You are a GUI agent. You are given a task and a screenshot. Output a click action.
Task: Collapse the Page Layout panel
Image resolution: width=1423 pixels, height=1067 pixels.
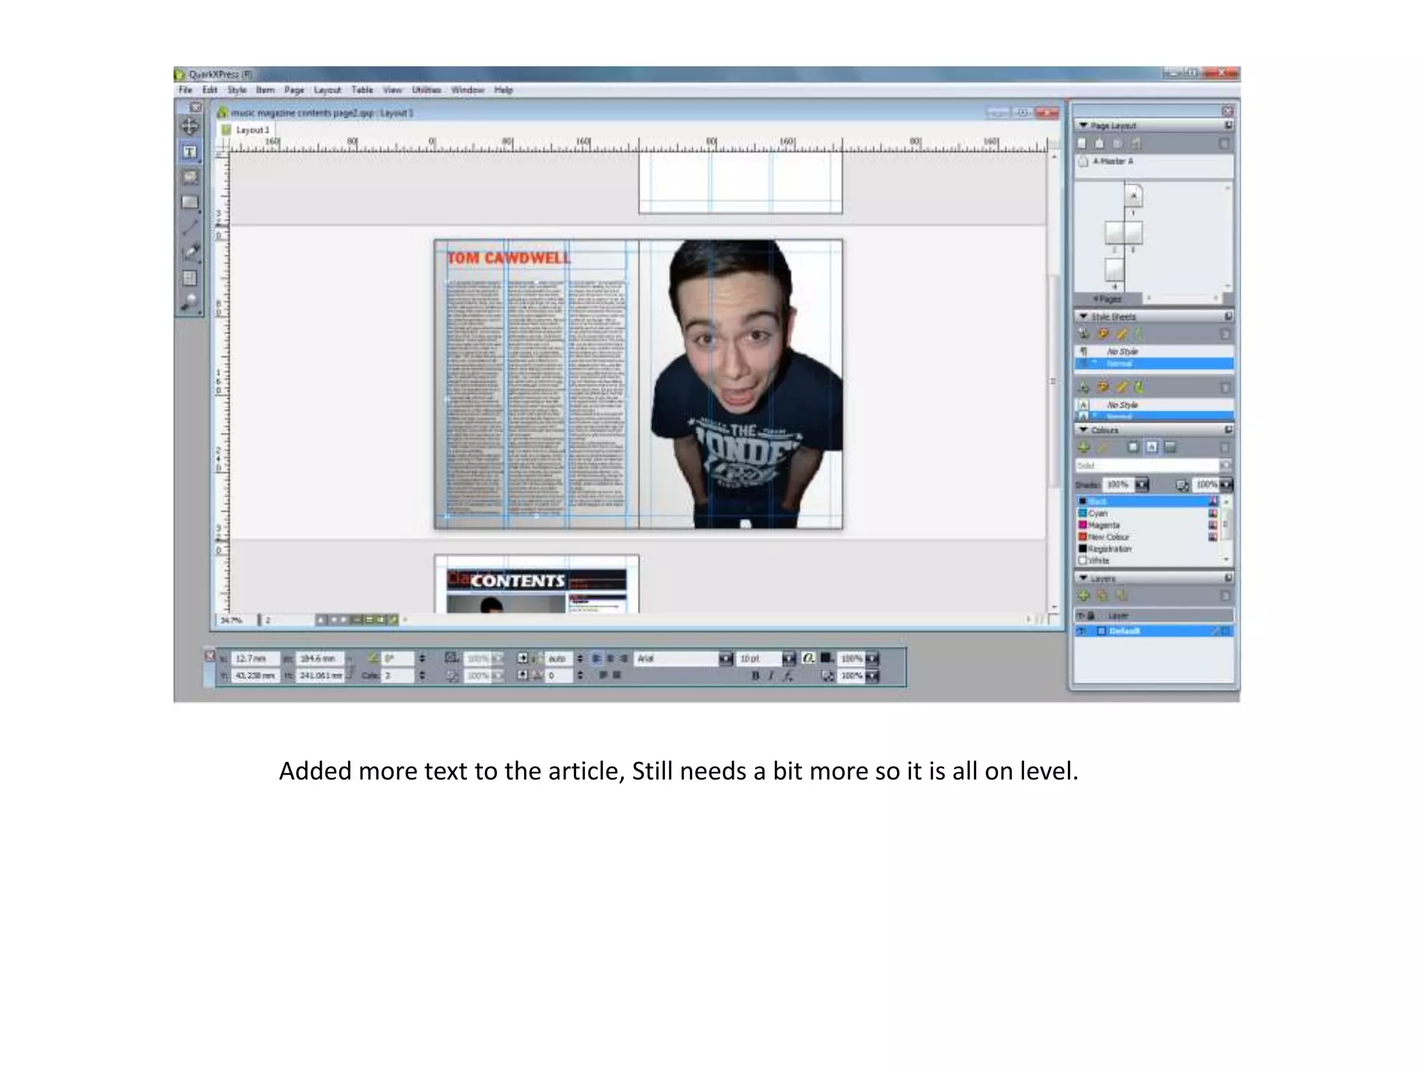click(1083, 126)
